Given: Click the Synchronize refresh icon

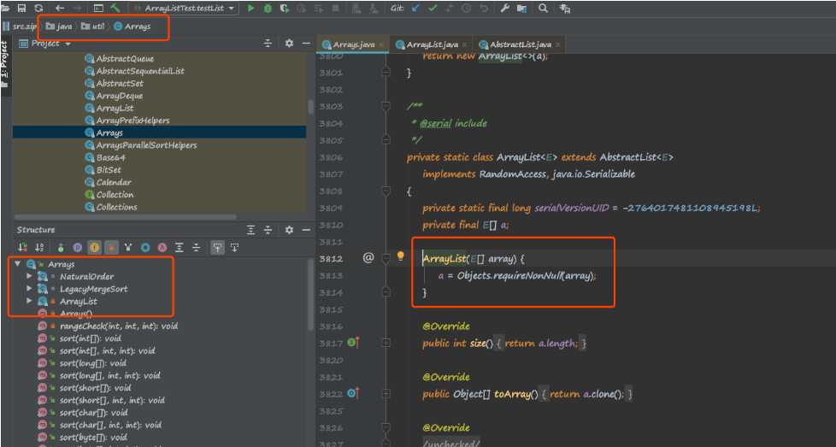Looking at the screenshot, I should point(38,8).
